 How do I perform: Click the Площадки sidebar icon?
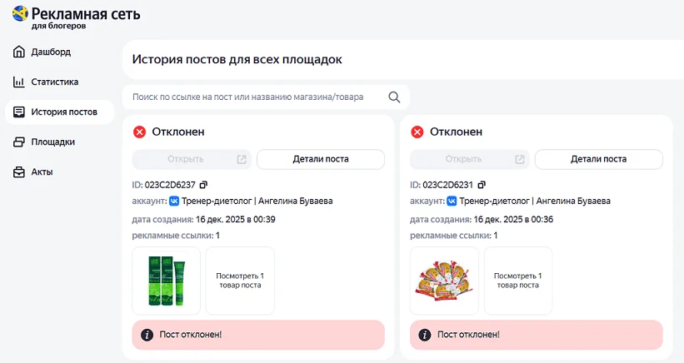[19, 142]
